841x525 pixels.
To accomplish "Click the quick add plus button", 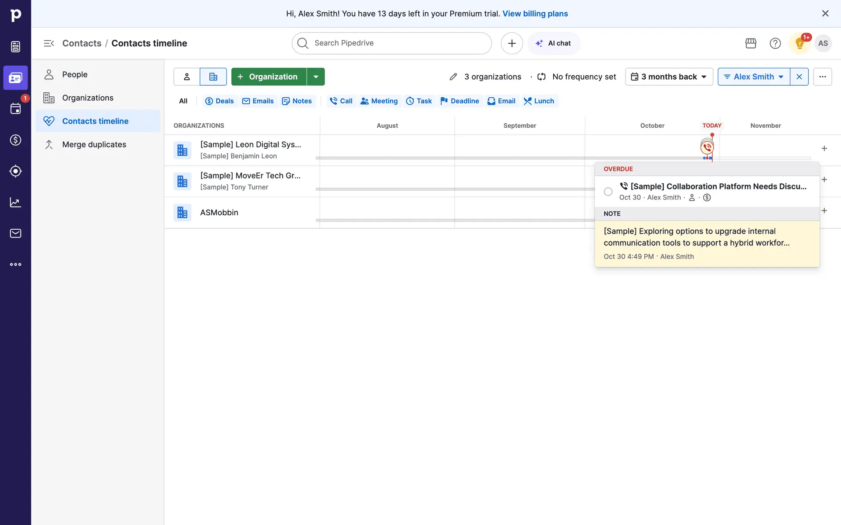I will (x=512, y=43).
